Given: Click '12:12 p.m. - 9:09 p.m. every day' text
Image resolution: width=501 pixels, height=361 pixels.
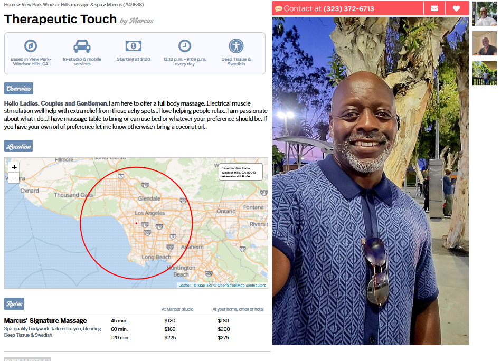Looking at the screenshot, I should pyautogui.click(x=185, y=61).
